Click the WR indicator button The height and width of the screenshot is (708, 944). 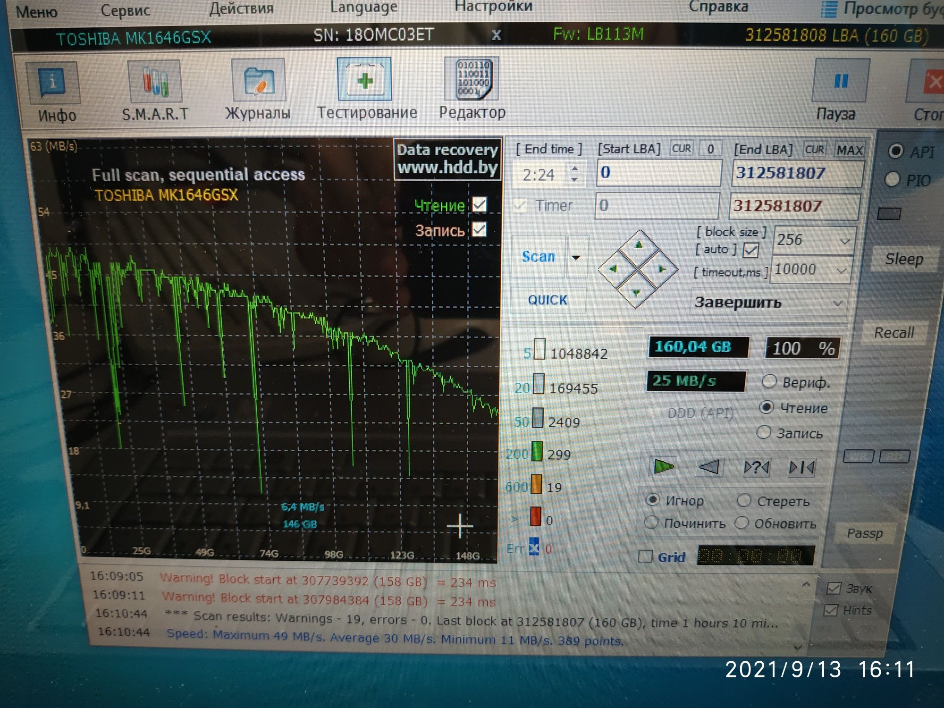859,456
